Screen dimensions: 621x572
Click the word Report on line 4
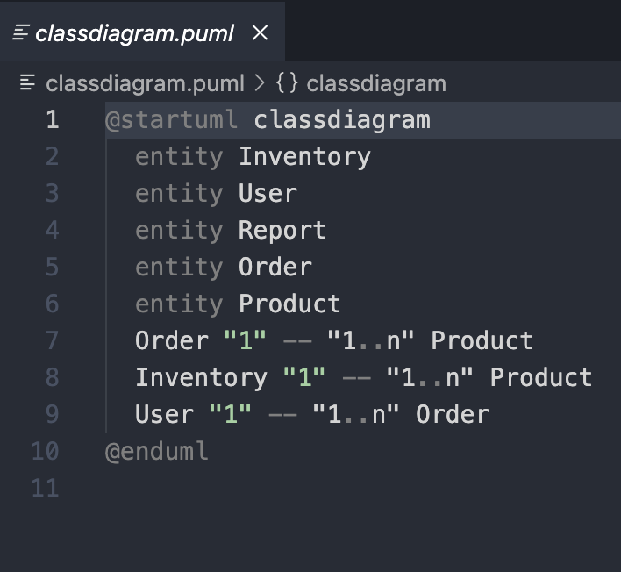click(282, 231)
